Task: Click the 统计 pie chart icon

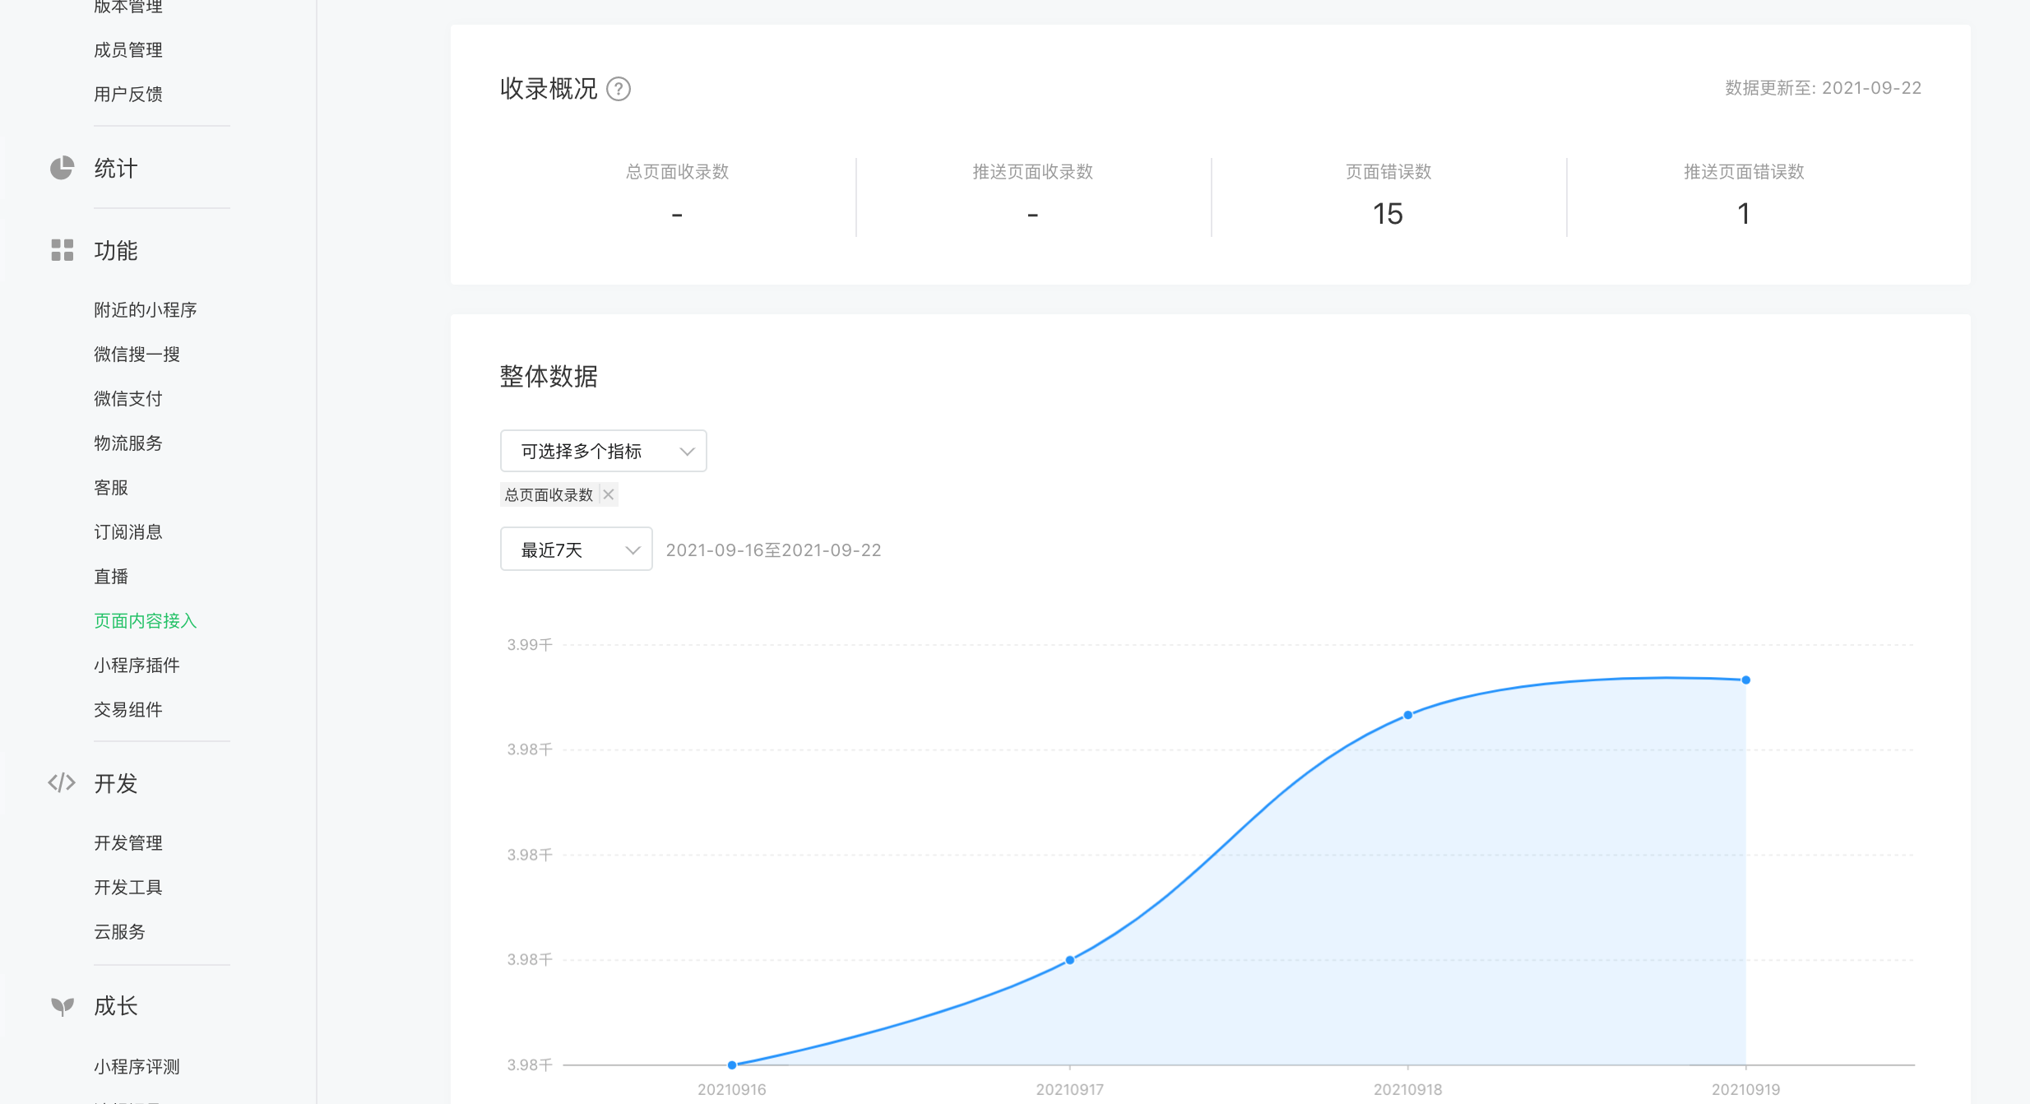Action: [62, 168]
